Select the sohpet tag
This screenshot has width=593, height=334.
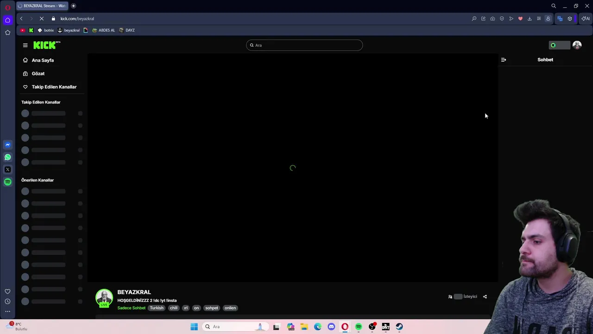click(212, 308)
